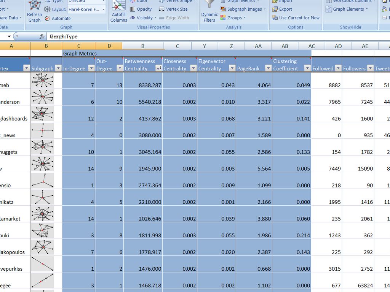Click the Automate icon

[x=48, y=18]
